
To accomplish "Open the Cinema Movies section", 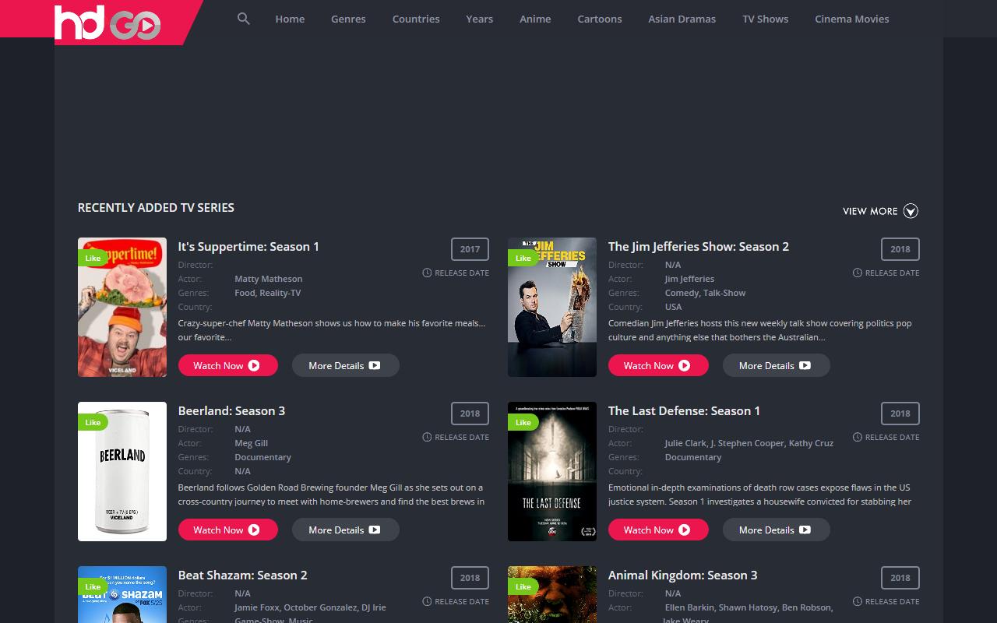I will [x=852, y=19].
